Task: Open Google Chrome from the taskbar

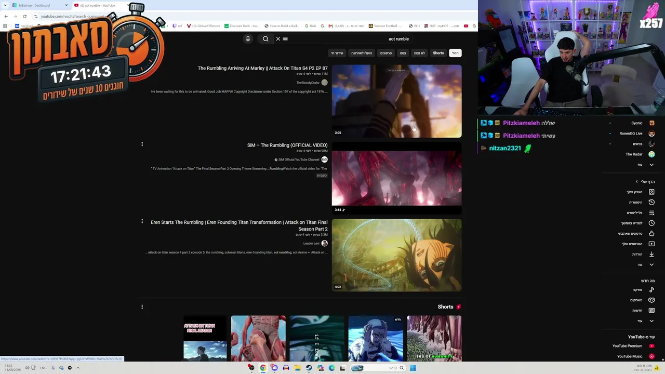Action: point(263,368)
